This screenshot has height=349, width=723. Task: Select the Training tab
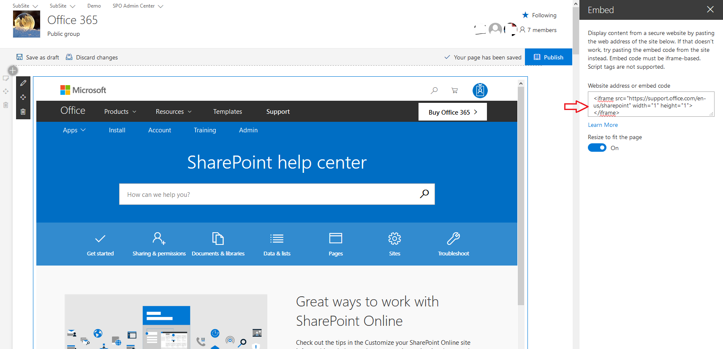[205, 130]
